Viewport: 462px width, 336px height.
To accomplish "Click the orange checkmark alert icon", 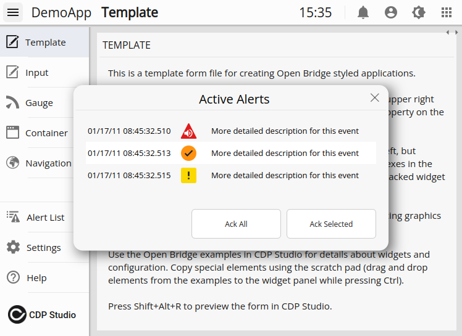I will click(x=188, y=153).
